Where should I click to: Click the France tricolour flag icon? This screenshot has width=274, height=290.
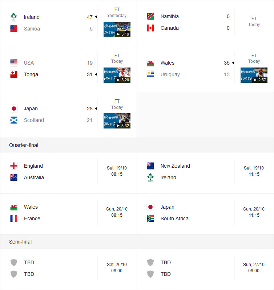pyautogui.click(x=14, y=218)
